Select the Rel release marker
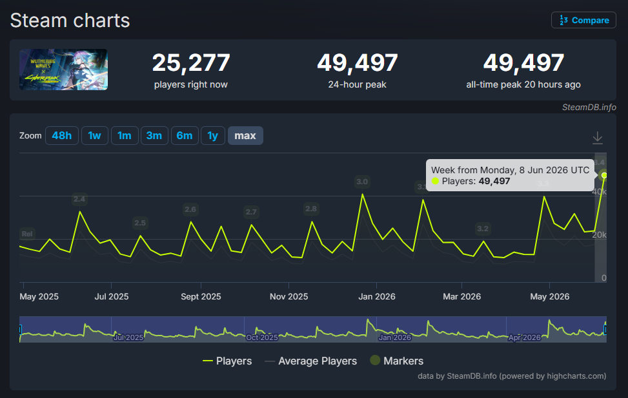The height and width of the screenshot is (398, 628). [x=27, y=234]
